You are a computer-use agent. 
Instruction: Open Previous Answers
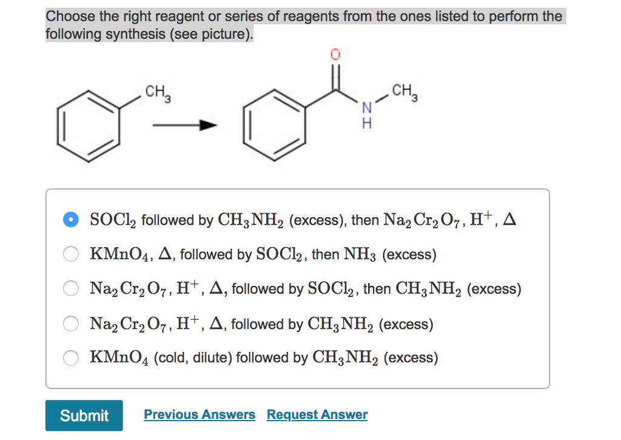[x=200, y=414]
